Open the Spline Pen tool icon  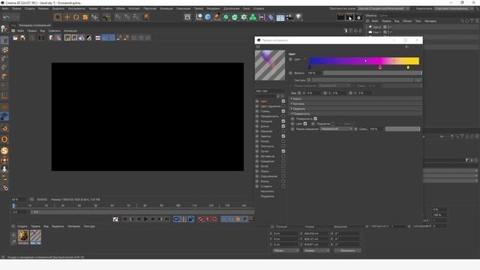click(x=217, y=17)
